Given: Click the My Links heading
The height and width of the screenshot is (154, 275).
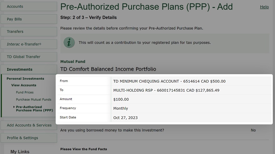Looking at the screenshot, I should [x=20, y=152].
